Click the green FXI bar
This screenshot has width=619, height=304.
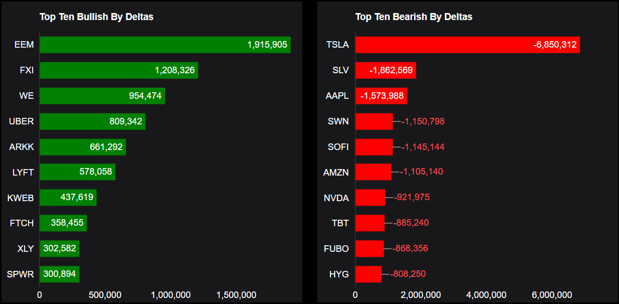pyautogui.click(x=119, y=70)
